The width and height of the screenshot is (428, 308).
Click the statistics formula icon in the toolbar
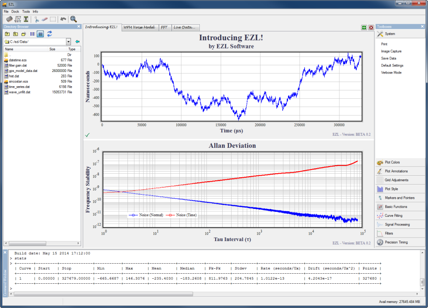(18, 19)
